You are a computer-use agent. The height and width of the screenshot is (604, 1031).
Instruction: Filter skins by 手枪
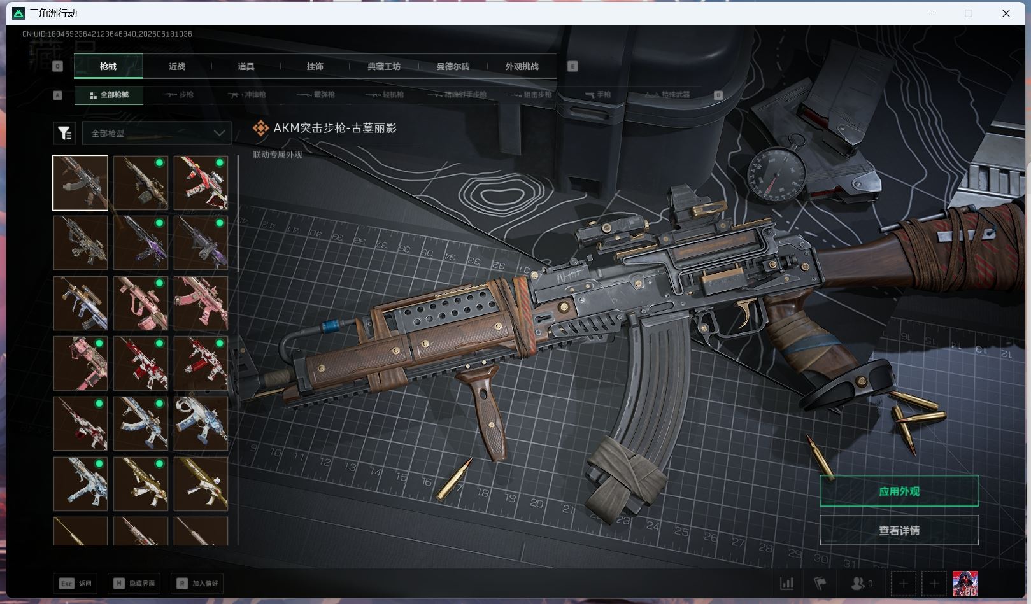[x=598, y=95]
